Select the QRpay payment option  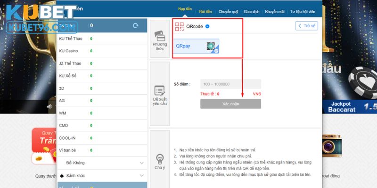(196, 47)
